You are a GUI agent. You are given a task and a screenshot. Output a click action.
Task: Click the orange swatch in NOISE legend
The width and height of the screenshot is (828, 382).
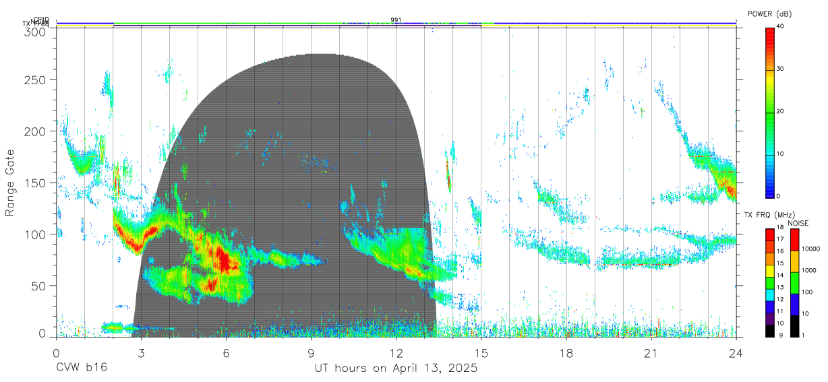pos(794,261)
